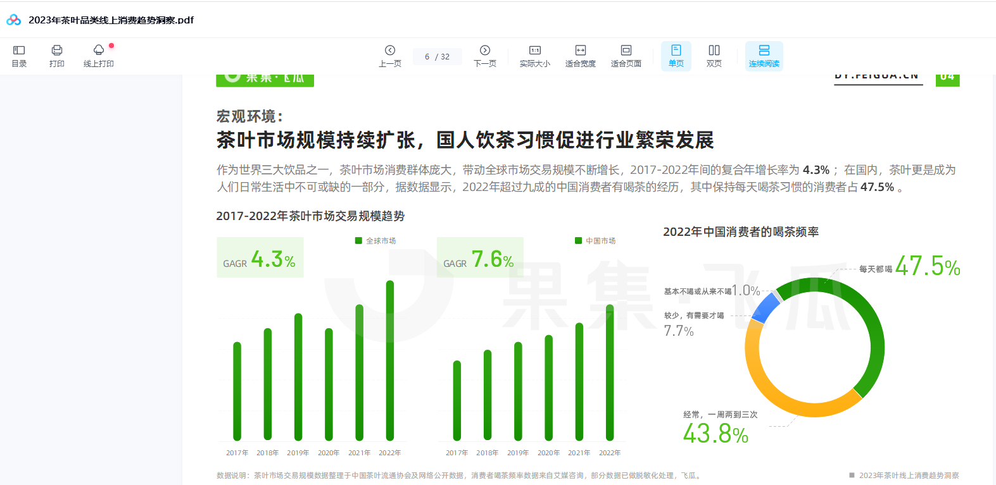Switch to single page (单页) view
This screenshot has height=485, width=996.
676,56
